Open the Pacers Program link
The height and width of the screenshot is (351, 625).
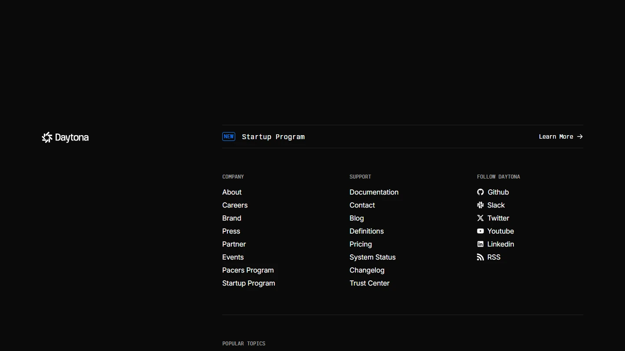click(x=248, y=270)
